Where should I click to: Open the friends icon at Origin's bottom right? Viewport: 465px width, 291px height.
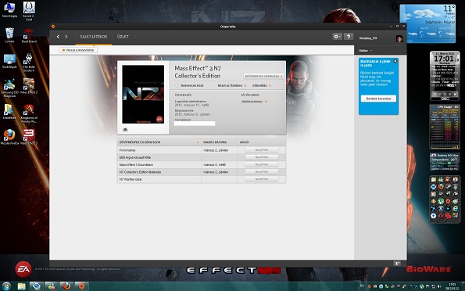pos(397,263)
